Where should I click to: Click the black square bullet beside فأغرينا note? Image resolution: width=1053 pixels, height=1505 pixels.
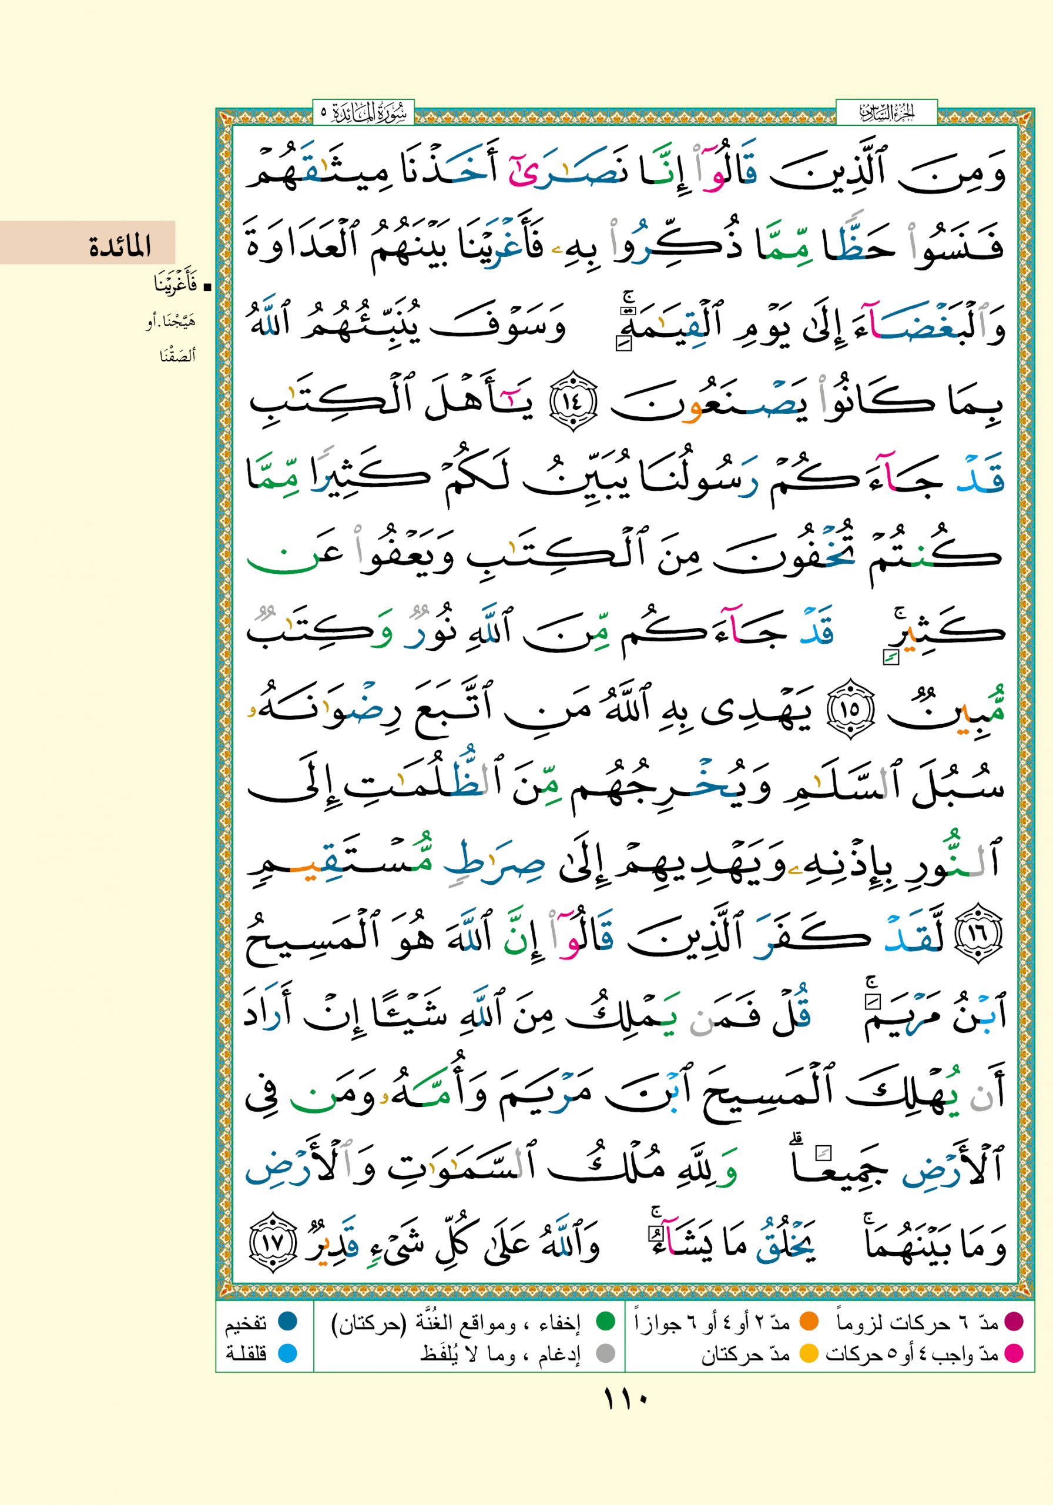[207, 287]
